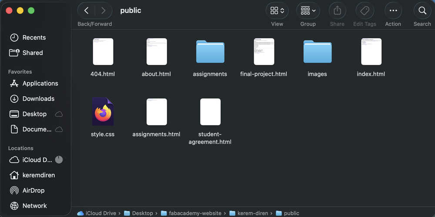Click the Favorites section header
The width and height of the screenshot is (435, 217).
(20, 72)
